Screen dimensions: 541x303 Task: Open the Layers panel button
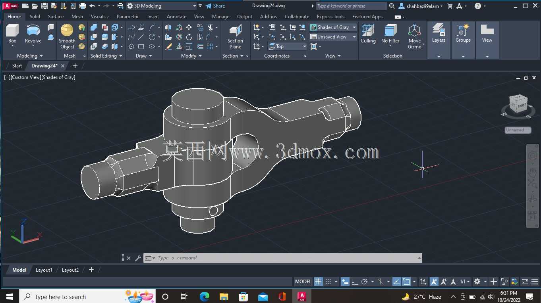tap(439, 33)
